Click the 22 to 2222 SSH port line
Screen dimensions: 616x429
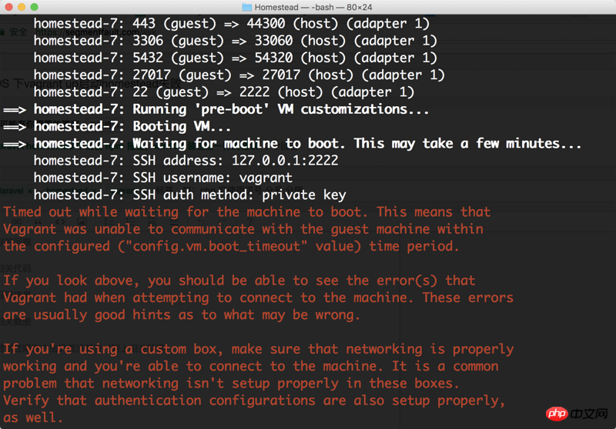(223, 91)
